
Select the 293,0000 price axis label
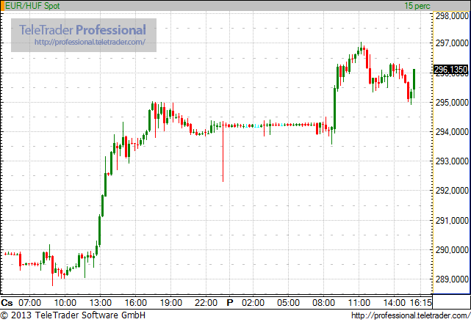(x=452, y=161)
